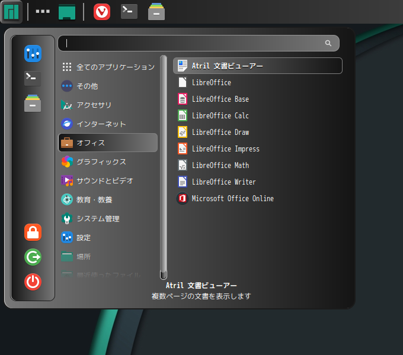
Task: Click the orange lock screen button
Action: coord(33,233)
